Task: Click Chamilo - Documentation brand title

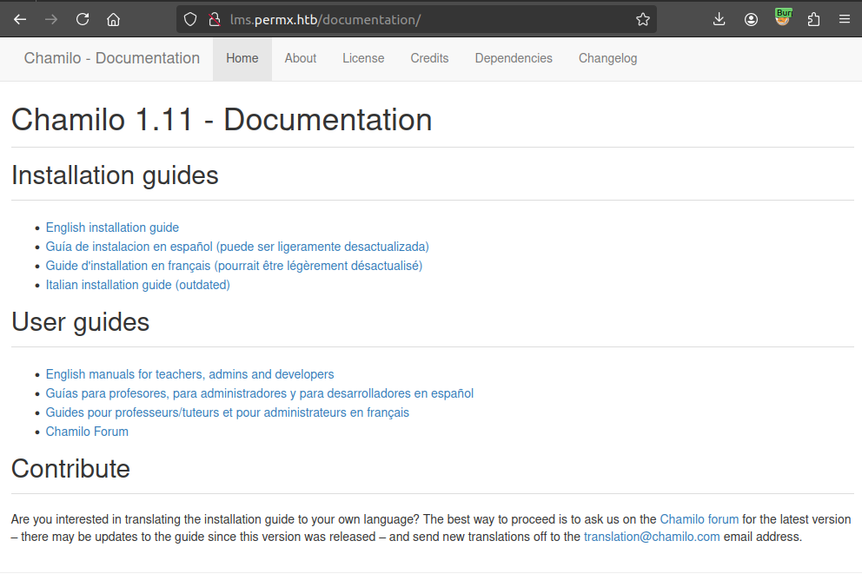Action: [x=112, y=58]
